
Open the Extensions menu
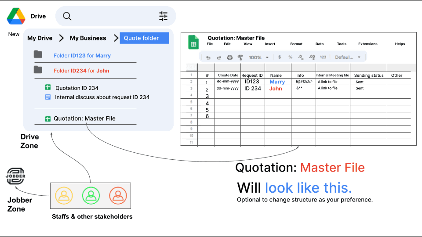tap(367, 44)
